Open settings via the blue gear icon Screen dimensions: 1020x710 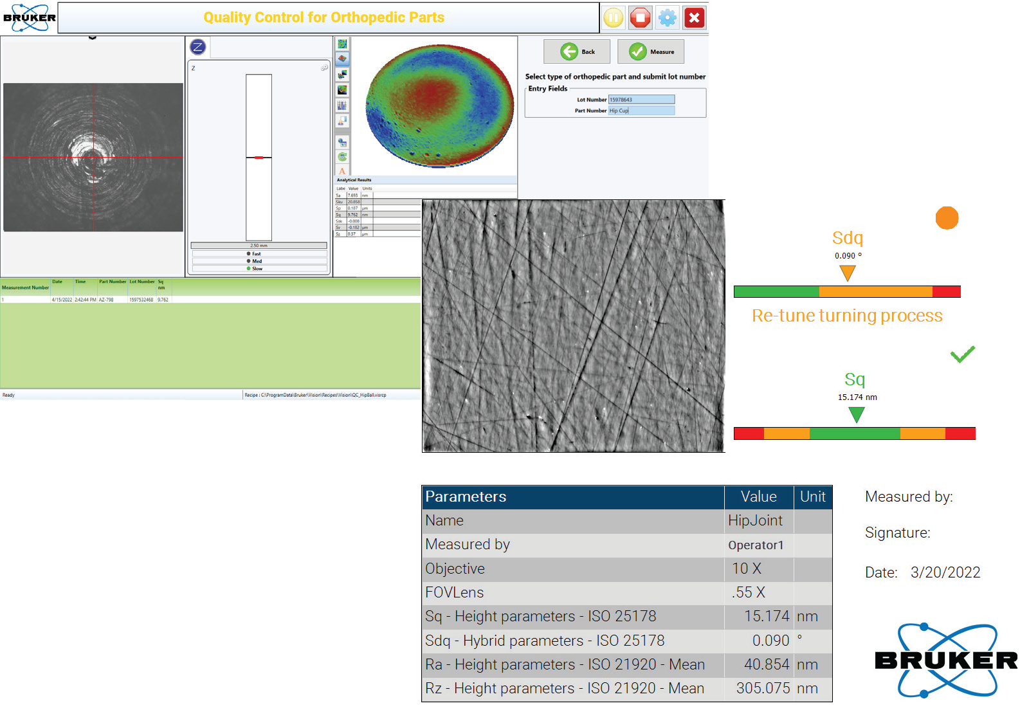coord(668,17)
